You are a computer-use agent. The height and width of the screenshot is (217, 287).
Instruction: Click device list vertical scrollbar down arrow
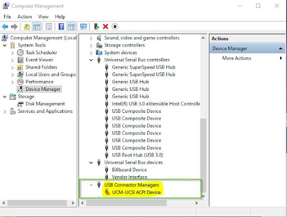tap(203, 196)
